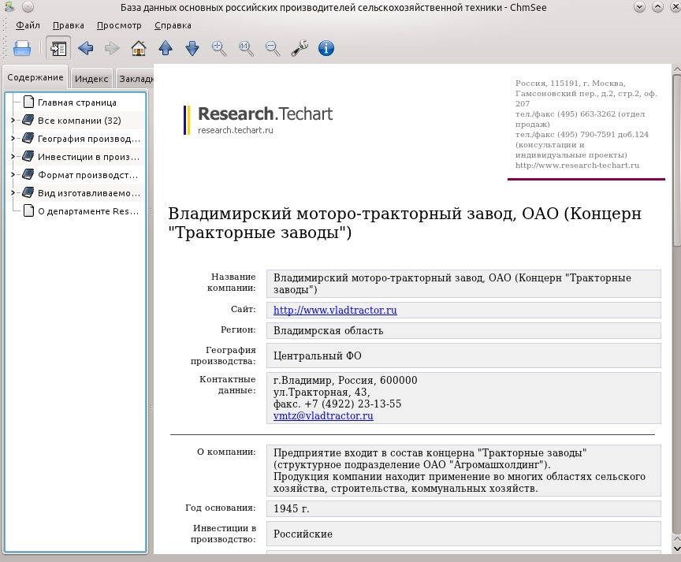This screenshot has height=562, width=681.
Task: Select Все компании (32) tree item
Action: point(80,121)
